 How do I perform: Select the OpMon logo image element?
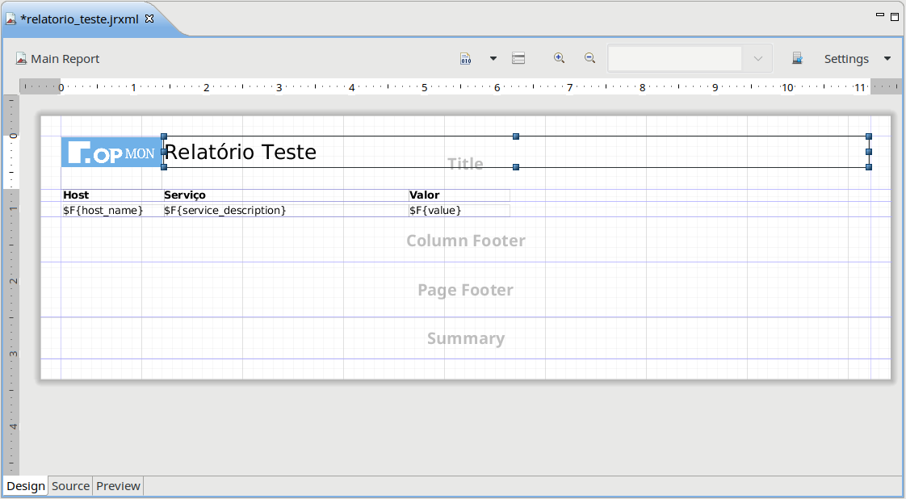click(x=111, y=153)
